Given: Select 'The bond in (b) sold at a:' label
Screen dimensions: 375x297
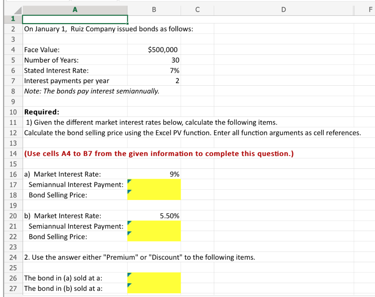Looking at the screenshot, I should coord(75,288).
